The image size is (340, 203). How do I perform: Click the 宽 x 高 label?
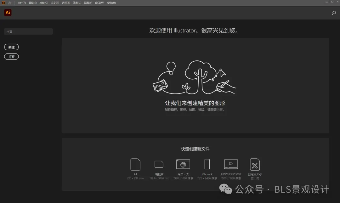[x=255, y=178]
